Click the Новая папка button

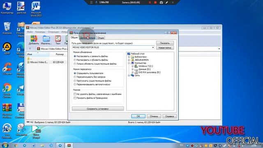click(x=165, y=48)
